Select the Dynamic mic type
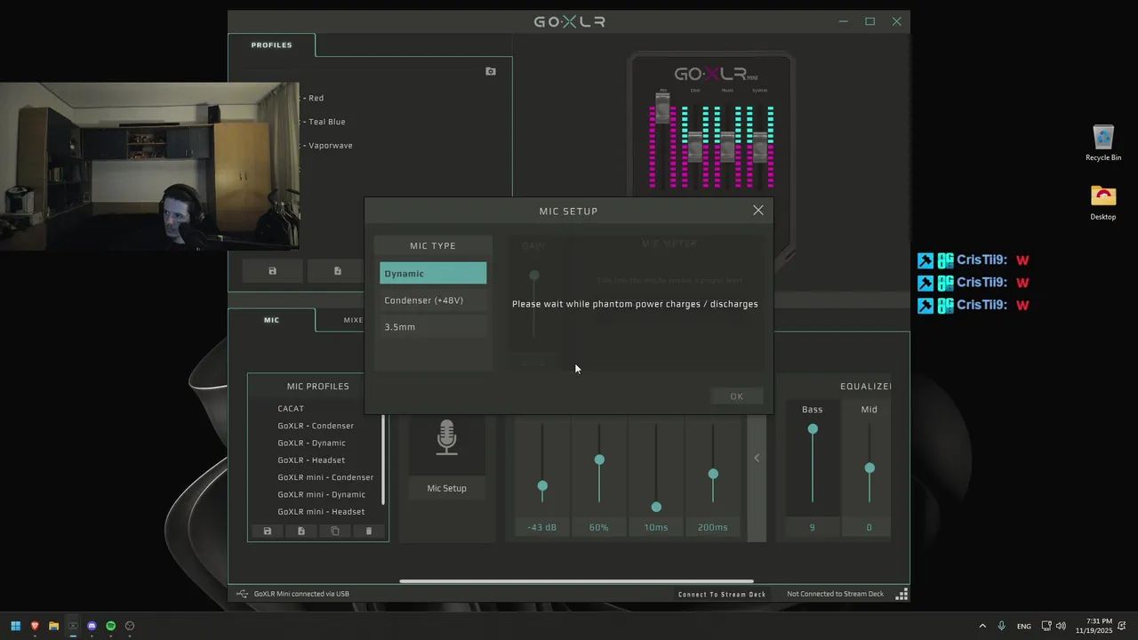The height and width of the screenshot is (640, 1138). click(433, 274)
